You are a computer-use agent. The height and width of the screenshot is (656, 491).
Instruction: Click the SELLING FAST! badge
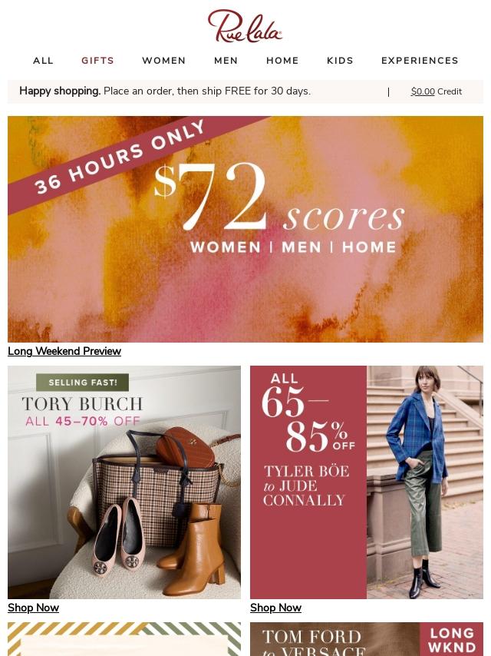[x=83, y=383]
